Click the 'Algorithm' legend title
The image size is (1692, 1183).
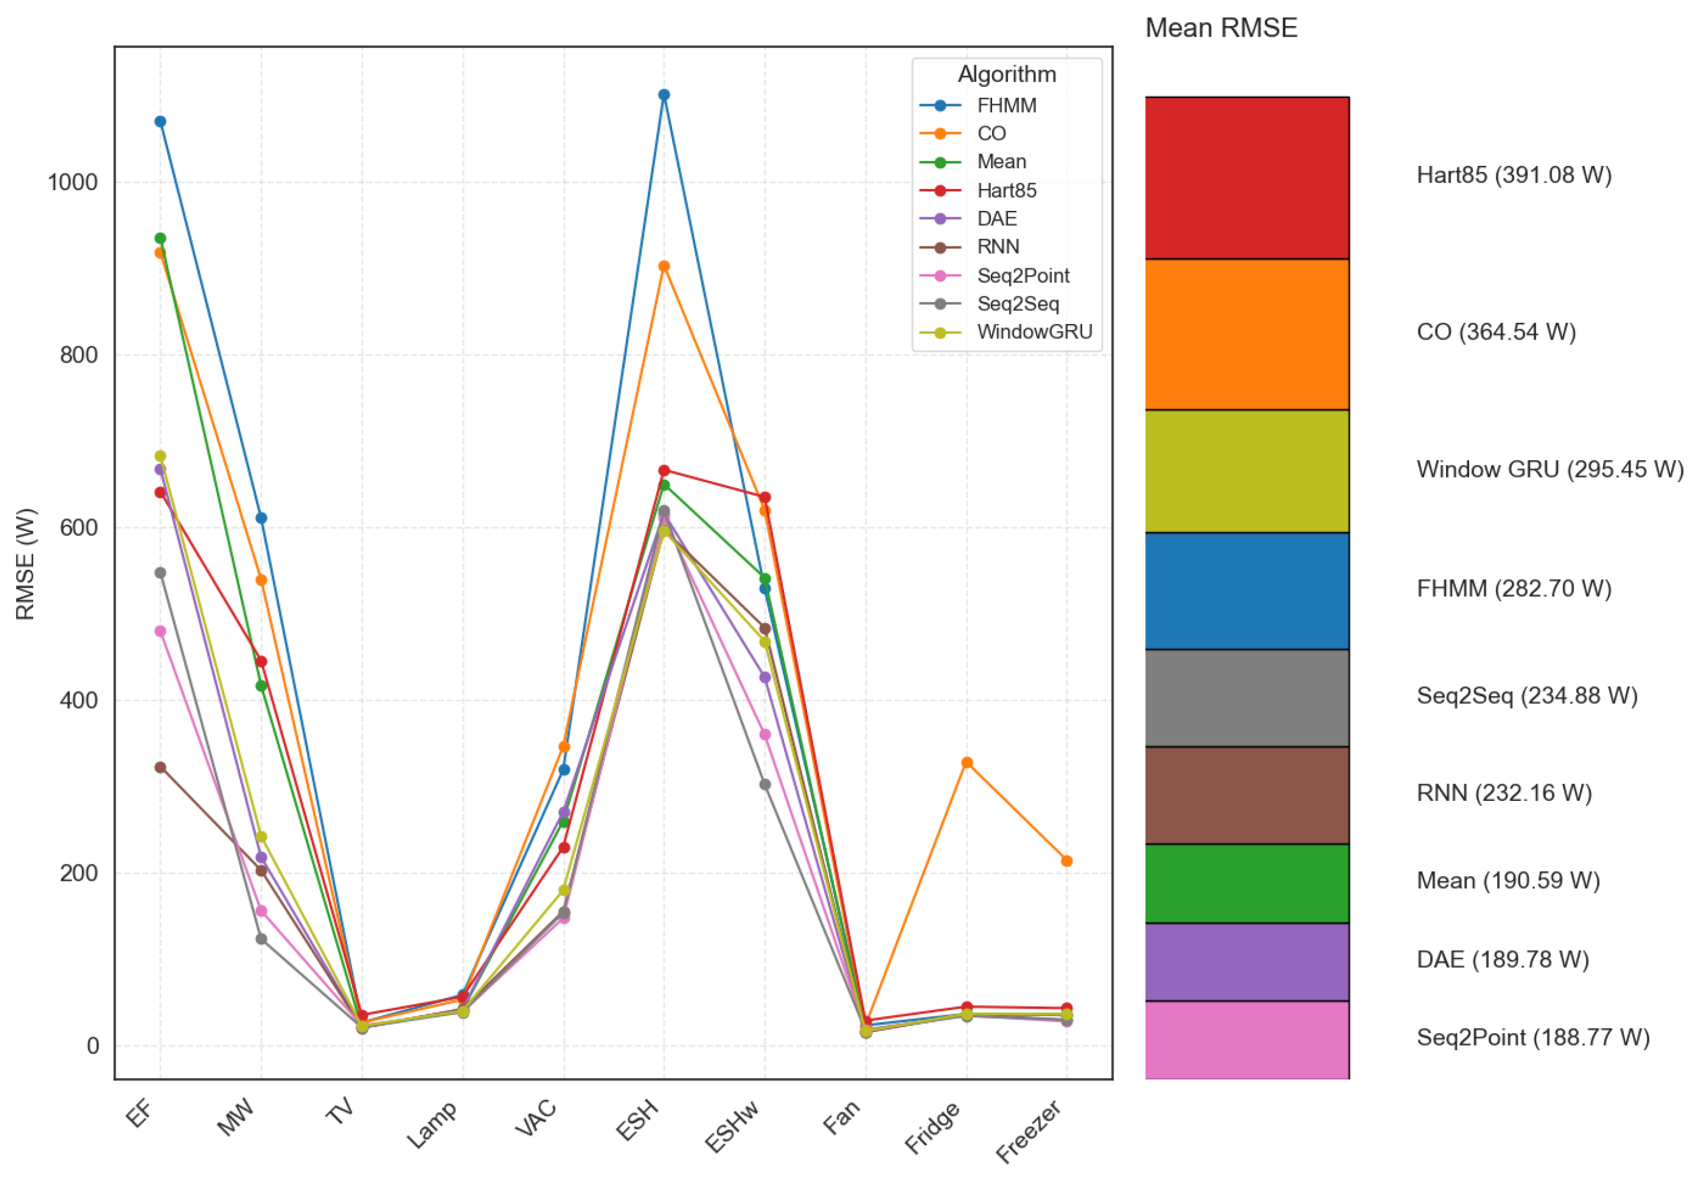1007,75
